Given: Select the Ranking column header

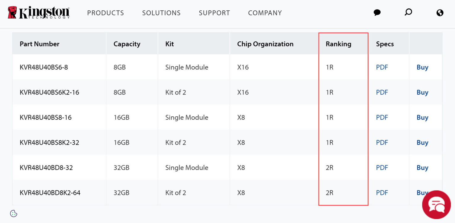Looking at the screenshot, I should click(x=338, y=44).
